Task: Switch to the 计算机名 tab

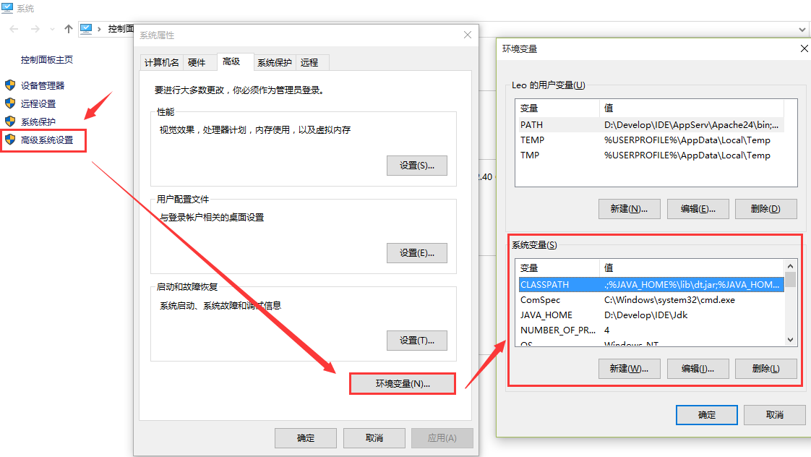Action: tap(161, 63)
